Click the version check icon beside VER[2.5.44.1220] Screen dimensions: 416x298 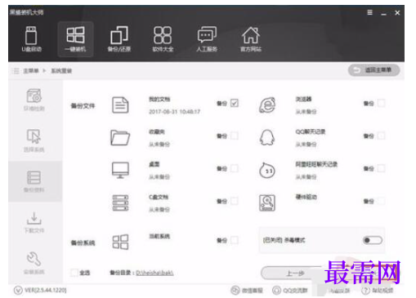coord(18,291)
